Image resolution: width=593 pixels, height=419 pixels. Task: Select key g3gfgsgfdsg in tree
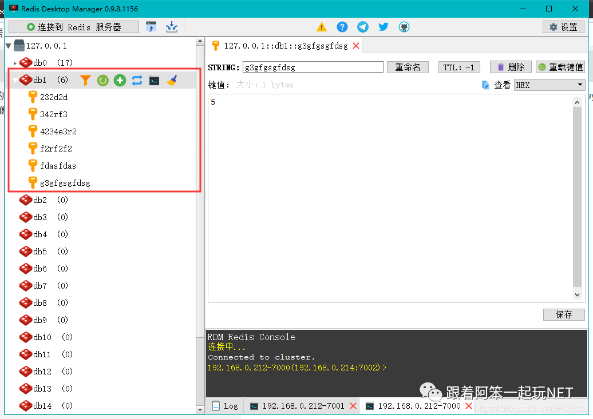point(65,183)
